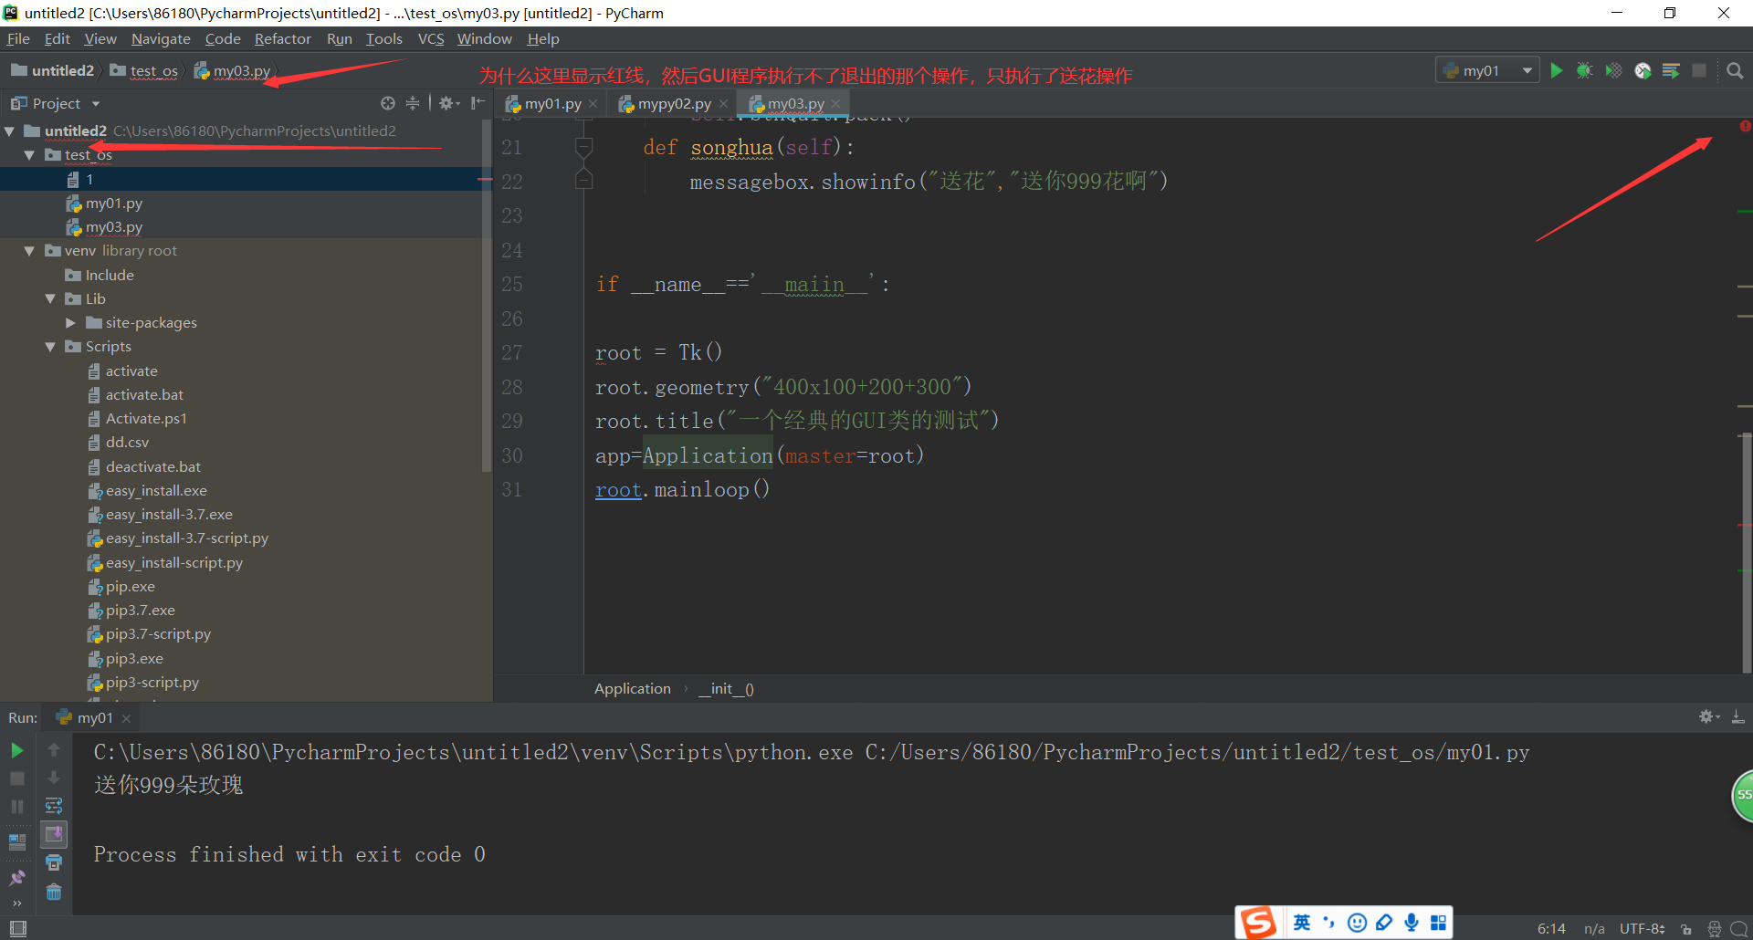Open the File menu
The image size is (1753, 940).
[x=18, y=38]
